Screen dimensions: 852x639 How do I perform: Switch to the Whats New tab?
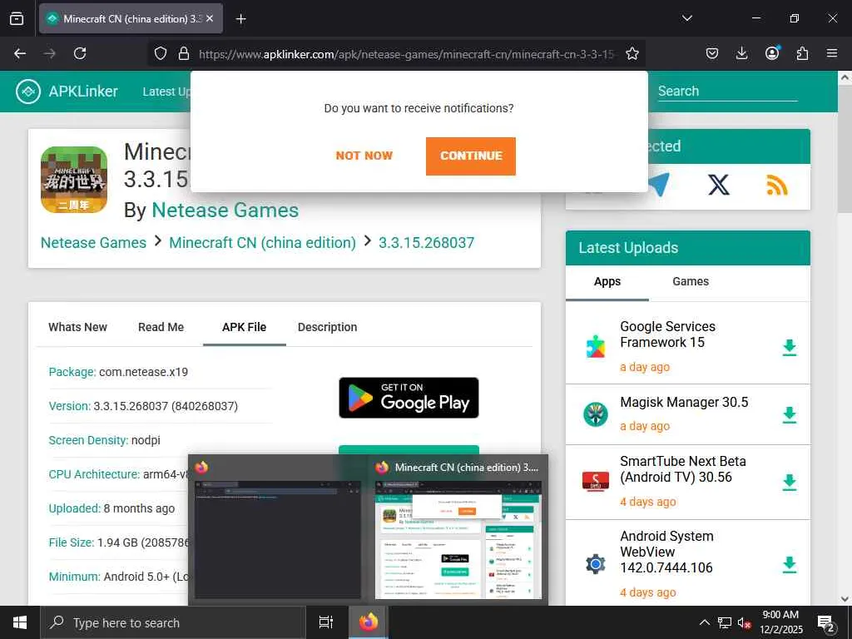coord(77,327)
